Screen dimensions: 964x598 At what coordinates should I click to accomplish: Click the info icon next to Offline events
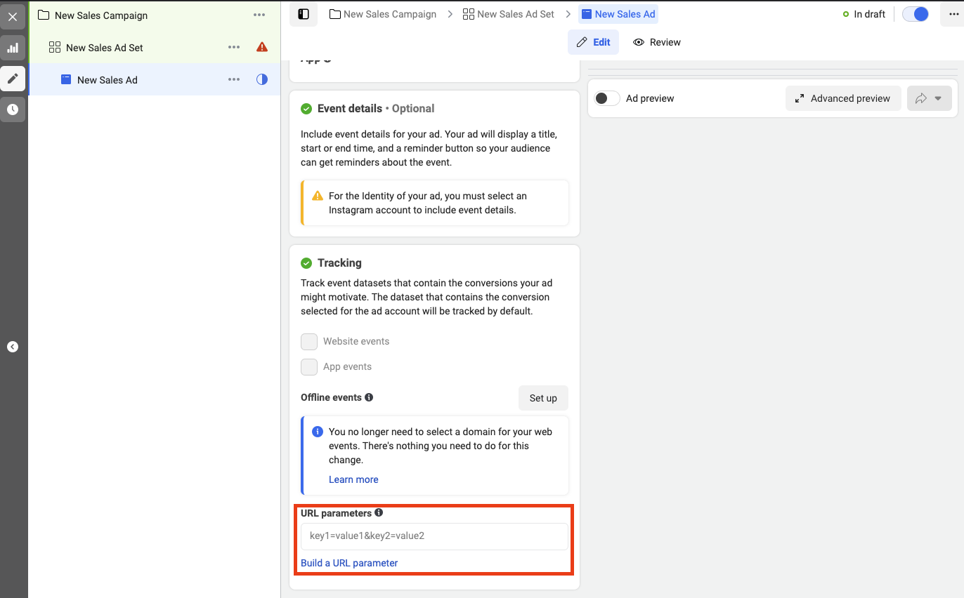pos(369,397)
